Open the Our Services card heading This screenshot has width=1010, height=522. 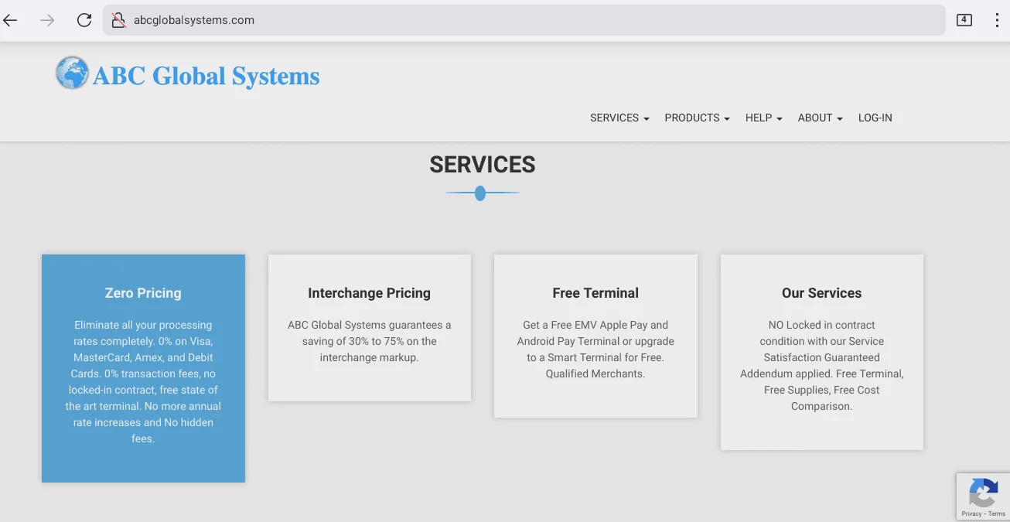tap(821, 293)
